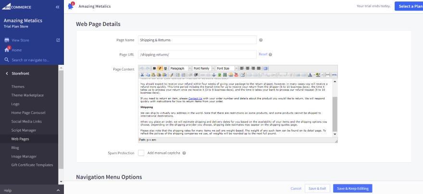Collapse the sidebar with double chevron icon
Viewport: 423px width, 194px height.
click(x=58, y=7)
